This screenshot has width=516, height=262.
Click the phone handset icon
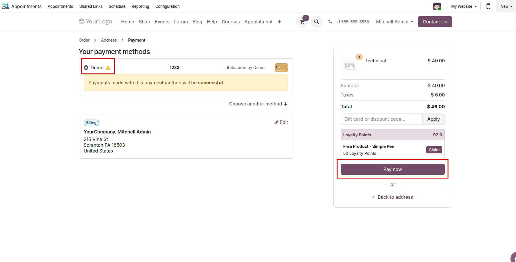(x=330, y=22)
